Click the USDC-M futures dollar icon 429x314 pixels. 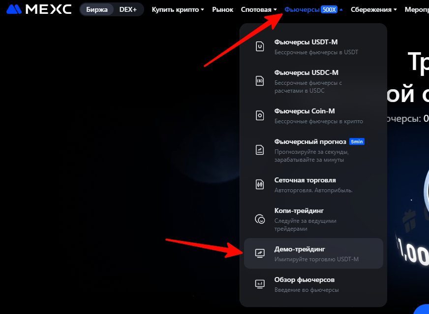[260, 81]
